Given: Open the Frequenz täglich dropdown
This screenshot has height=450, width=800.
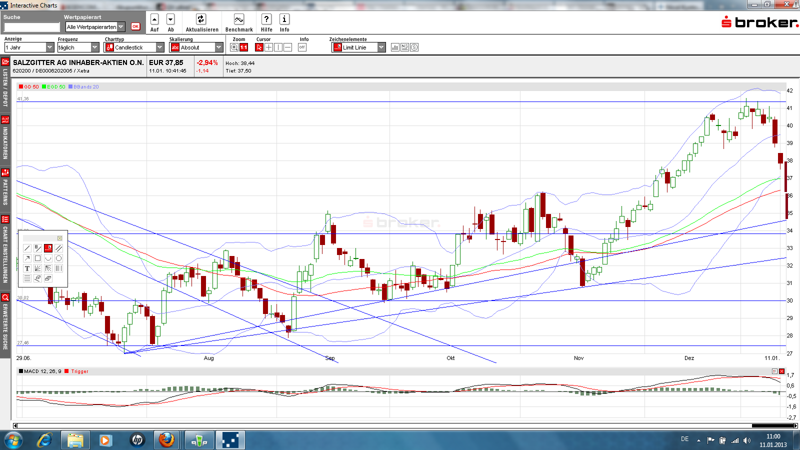Looking at the screenshot, I should click(x=94, y=47).
